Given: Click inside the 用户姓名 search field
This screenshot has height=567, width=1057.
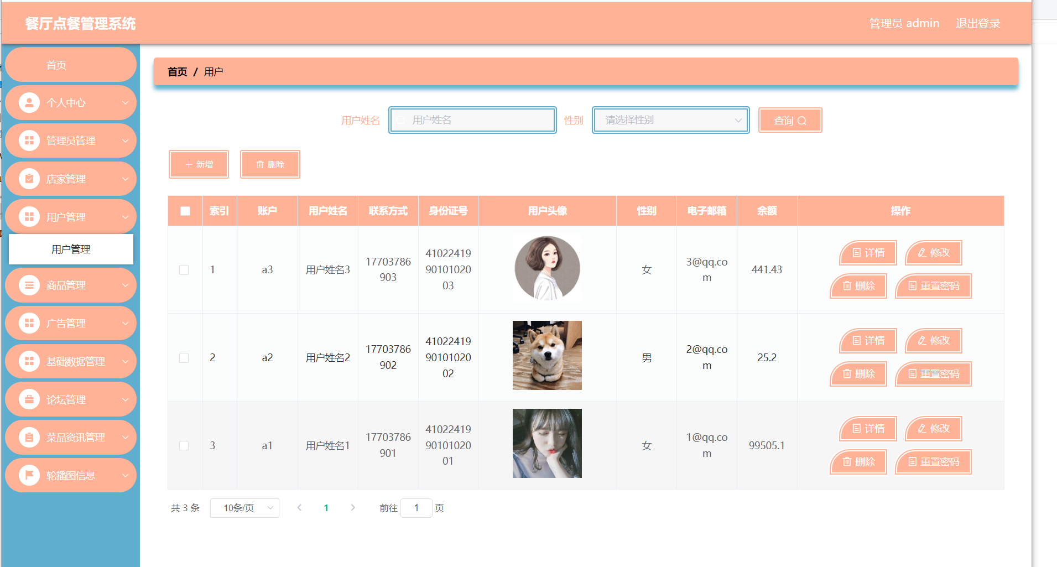Looking at the screenshot, I should (x=472, y=120).
